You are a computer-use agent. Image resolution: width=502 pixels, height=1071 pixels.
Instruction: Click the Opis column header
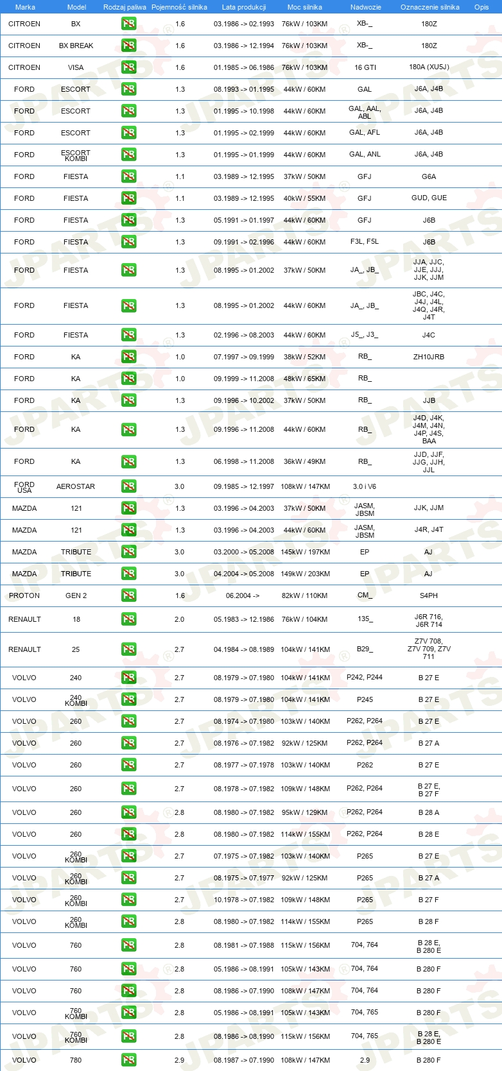click(481, 7)
